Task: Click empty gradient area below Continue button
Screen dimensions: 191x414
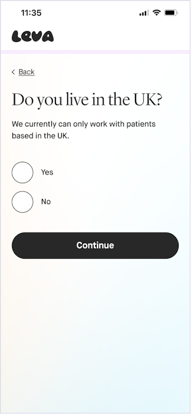Action: [x=95, y=330]
